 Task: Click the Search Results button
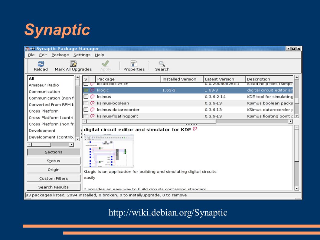point(54,187)
